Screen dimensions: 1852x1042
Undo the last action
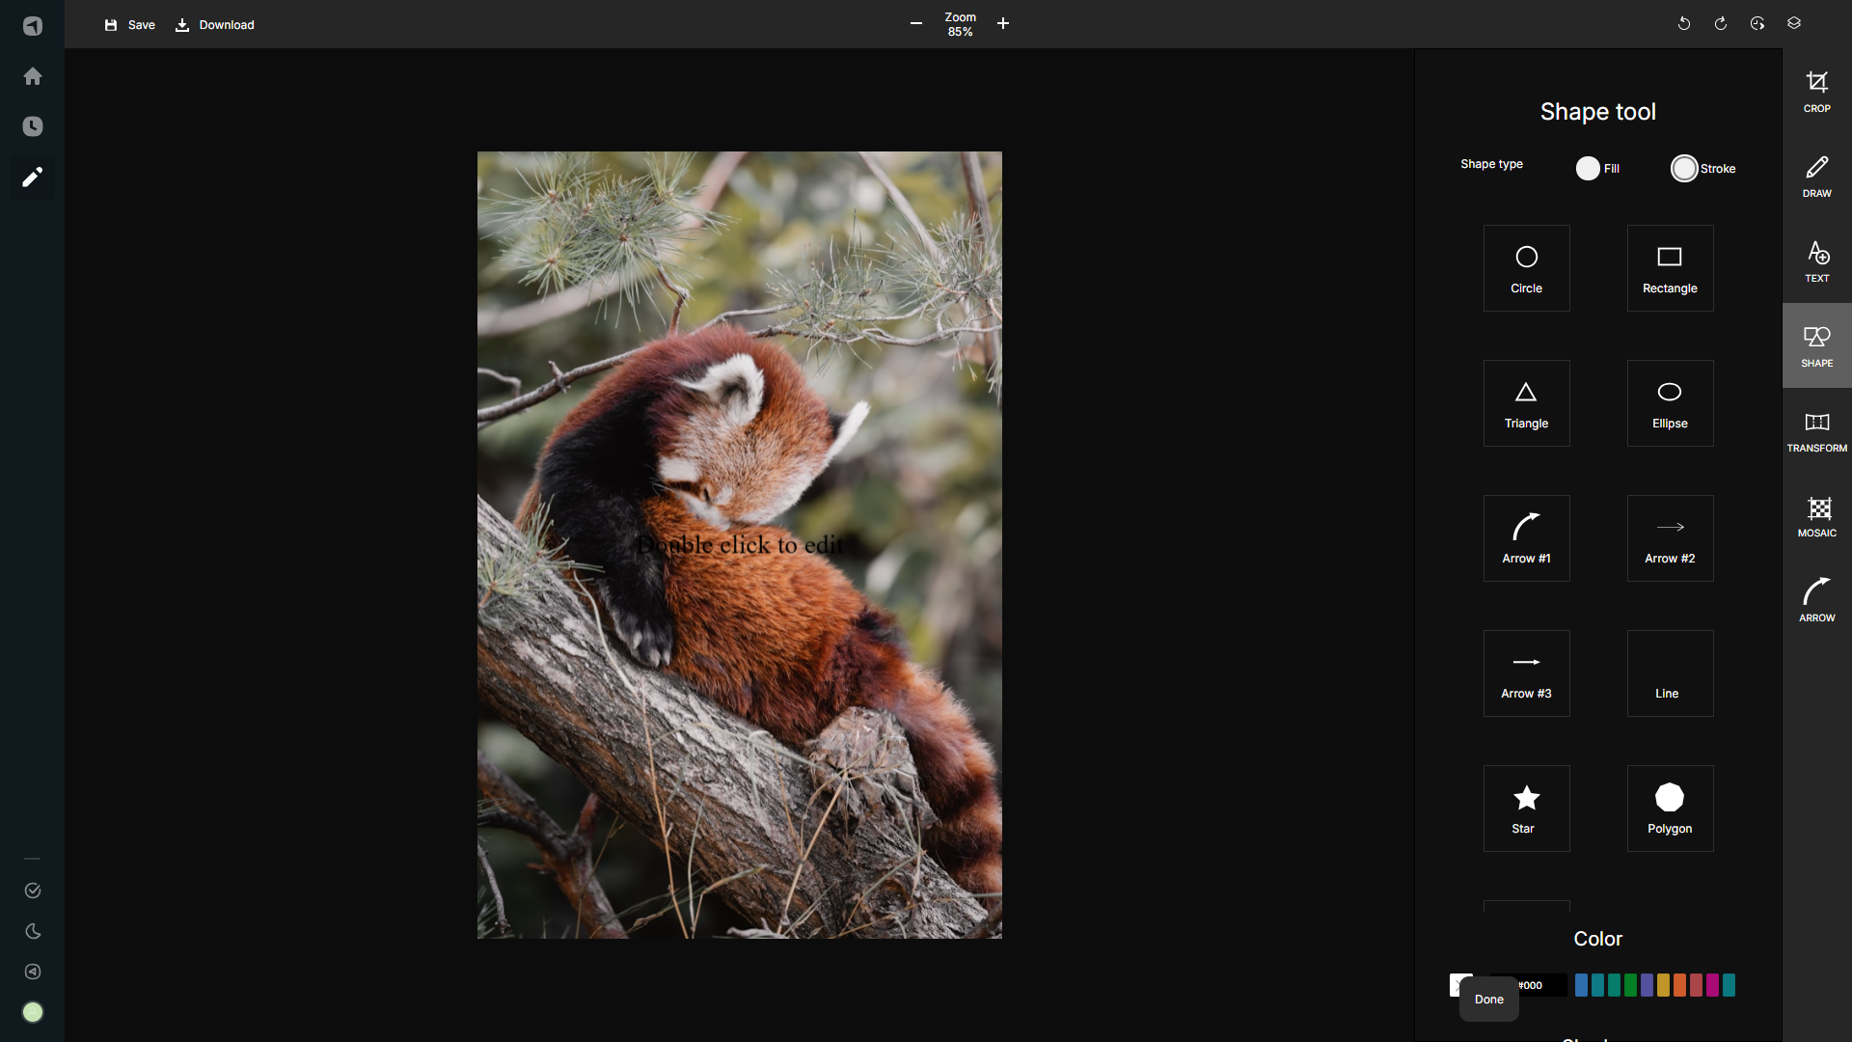1683,23
